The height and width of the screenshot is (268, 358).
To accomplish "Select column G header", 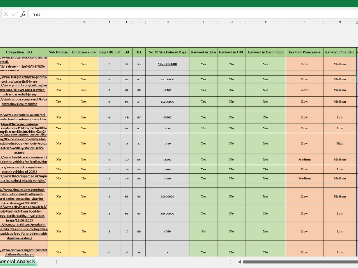I will coord(139,22).
